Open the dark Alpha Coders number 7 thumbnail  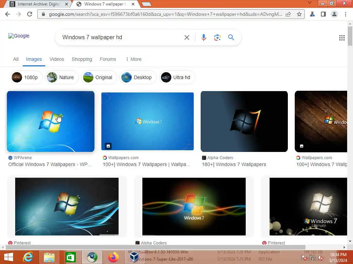[x=244, y=121]
